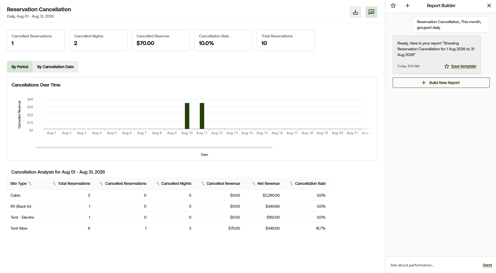Sort table by Site Type arrows
This screenshot has width=496, height=273.
(x=30, y=183)
